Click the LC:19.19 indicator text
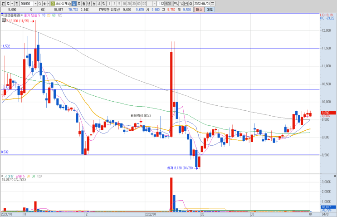Image resolution: width=337 pixels, height=217 pixels. pos(326,15)
